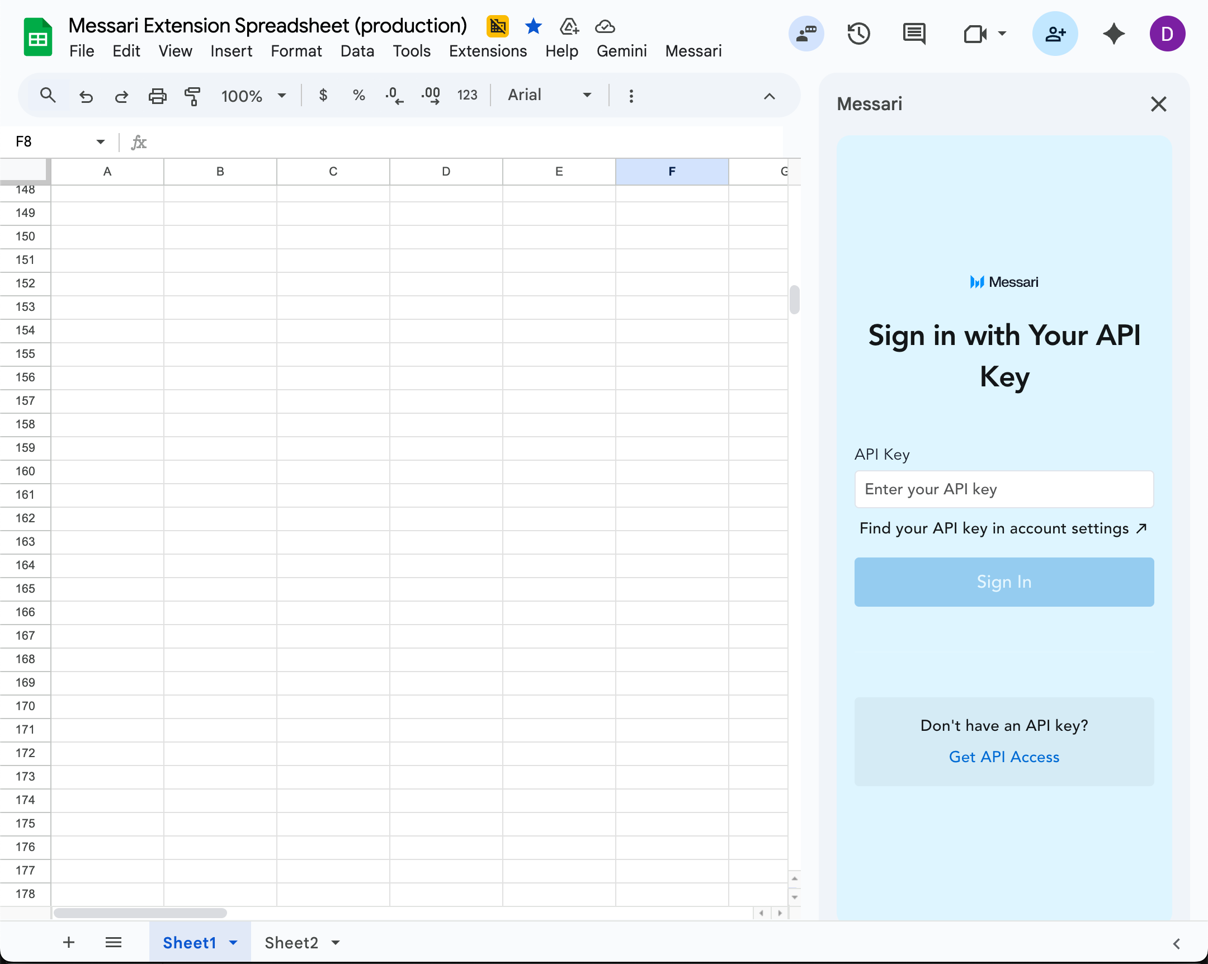Switch to the Sheet2 tab
The image size is (1208, 964).
291,943
